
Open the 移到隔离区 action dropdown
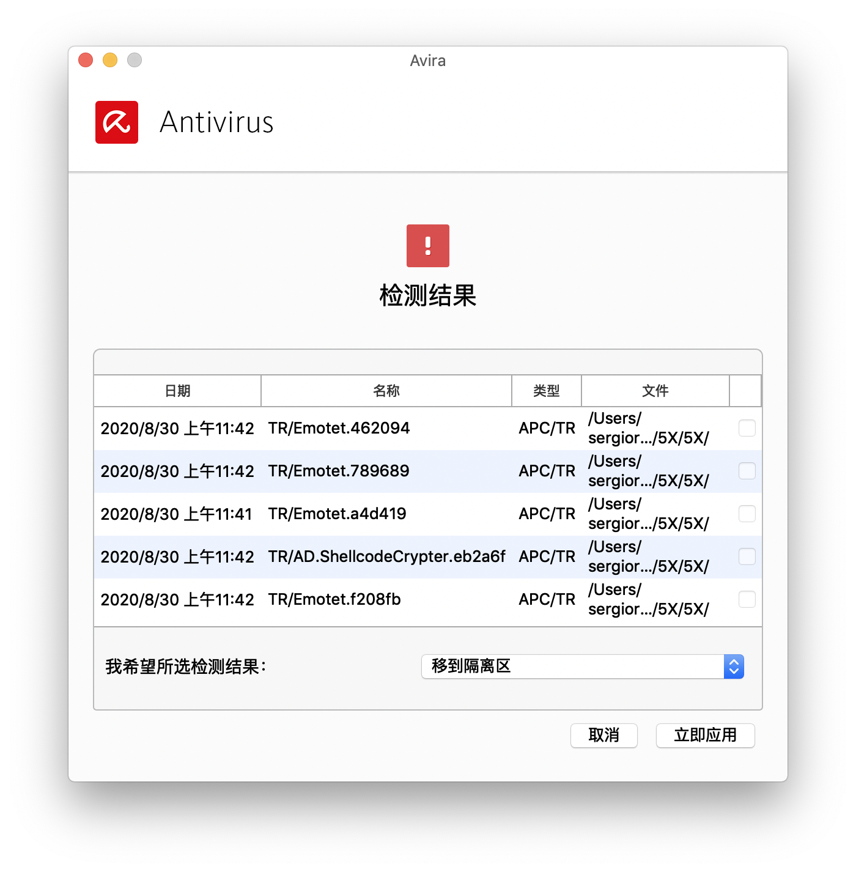(x=583, y=667)
